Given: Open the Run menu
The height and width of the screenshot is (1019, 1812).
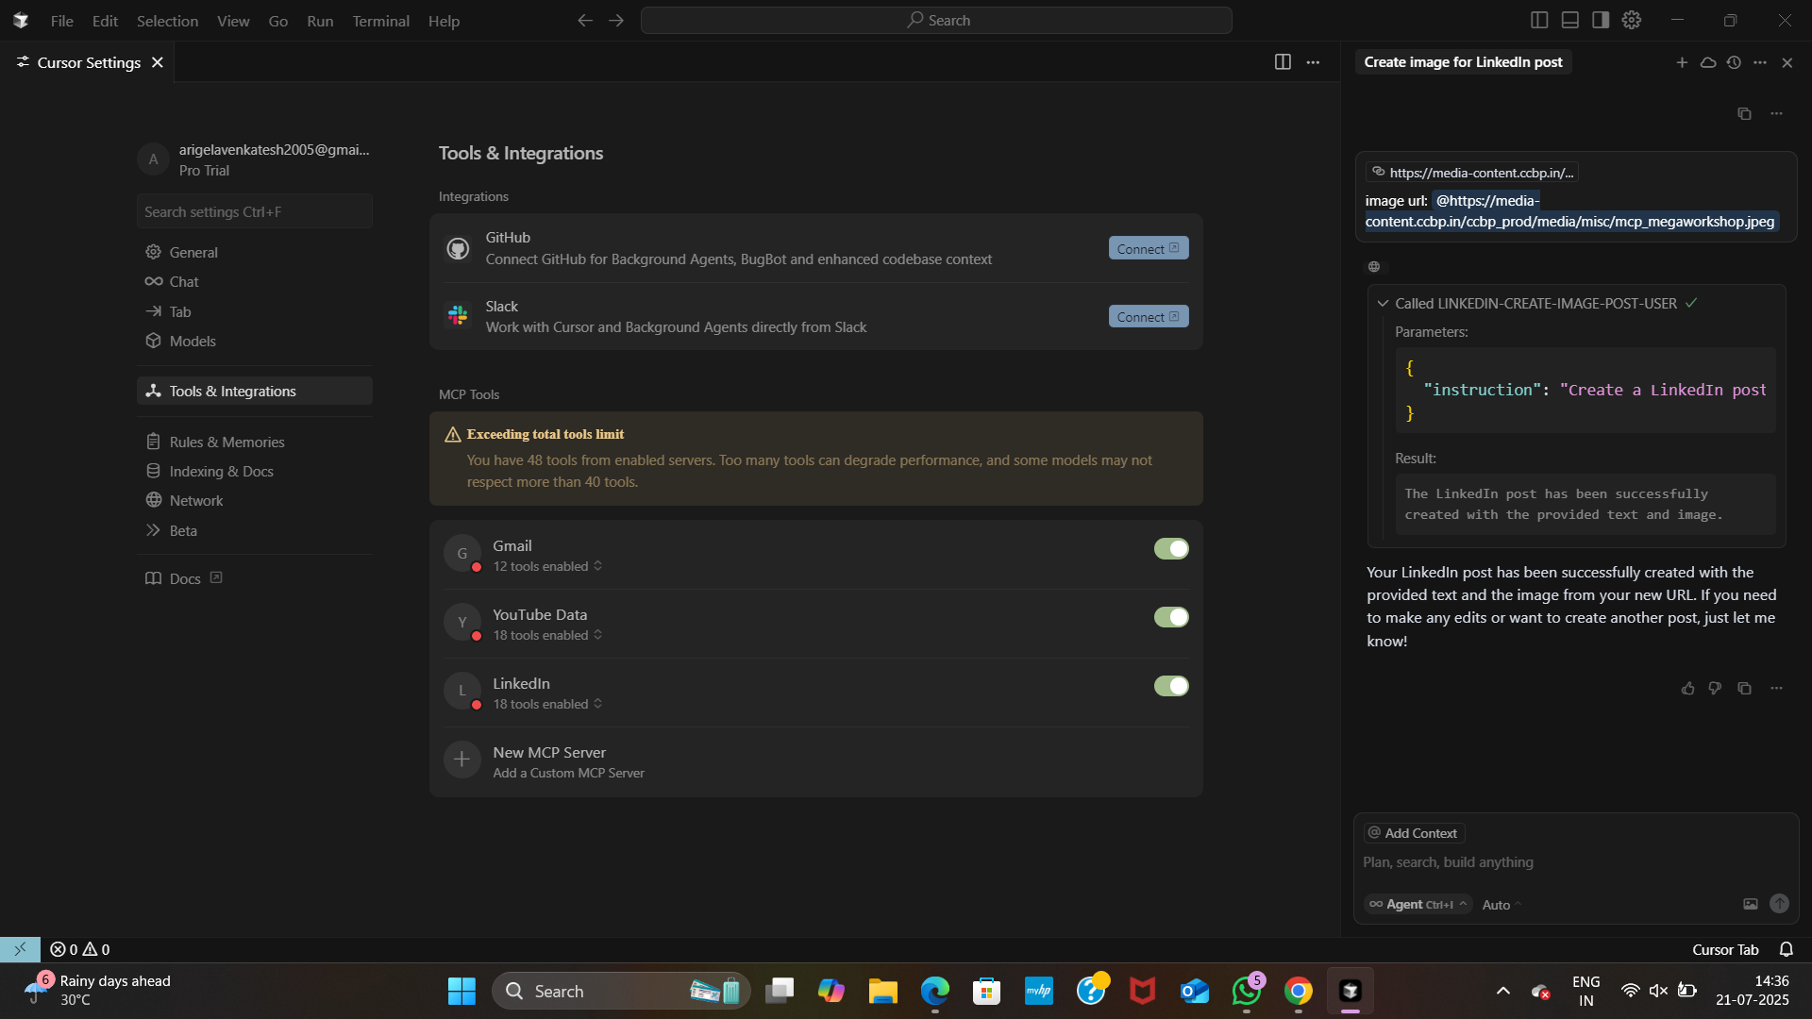Looking at the screenshot, I should pyautogui.click(x=320, y=21).
